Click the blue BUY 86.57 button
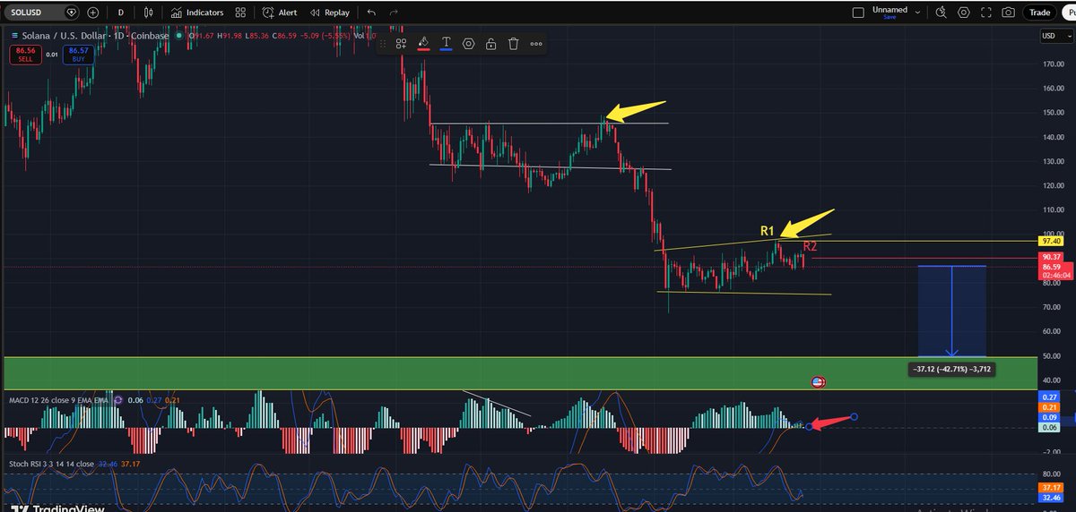This screenshot has width=1076, height=512. 79,55
